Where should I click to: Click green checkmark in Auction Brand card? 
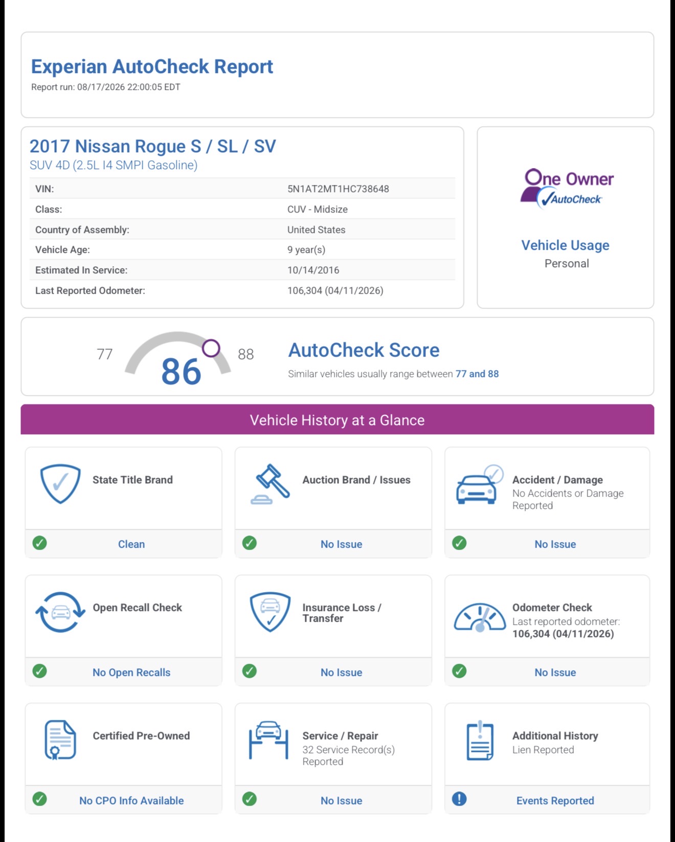pyautogui.click(x=250, y=543)
